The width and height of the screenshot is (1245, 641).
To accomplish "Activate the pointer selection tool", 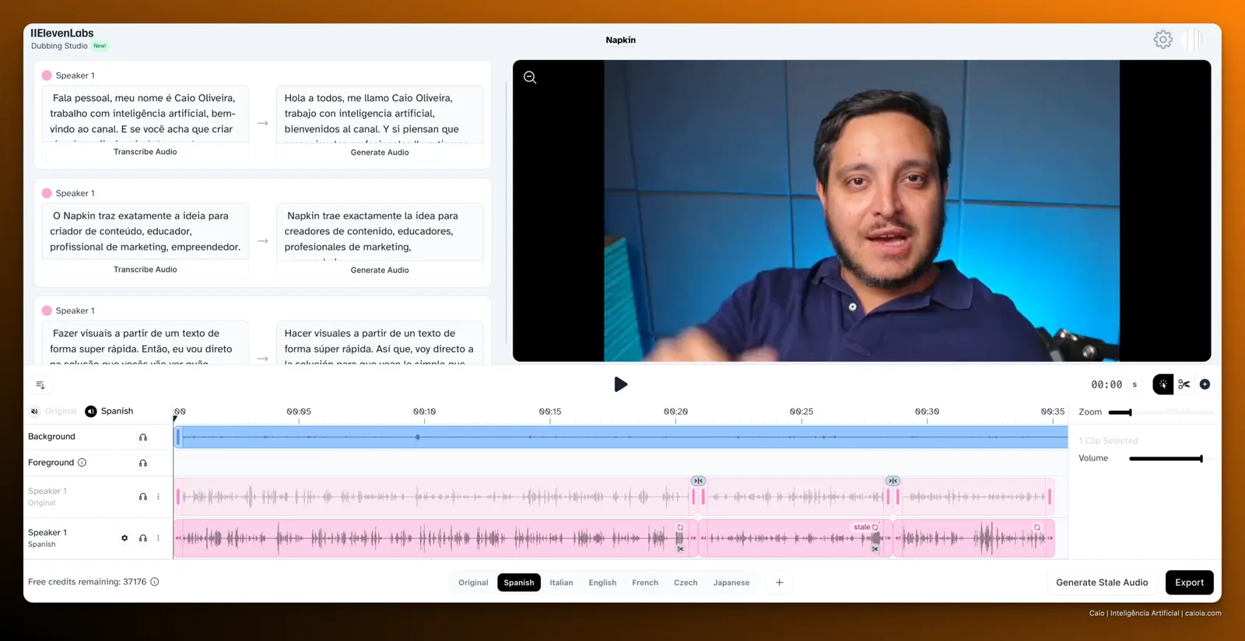I will [1163, 384].
